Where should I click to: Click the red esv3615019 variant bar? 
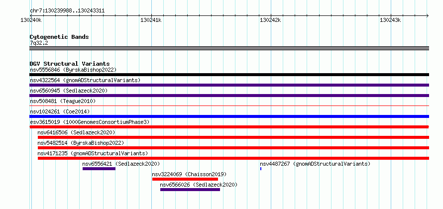tap(229, 127)
